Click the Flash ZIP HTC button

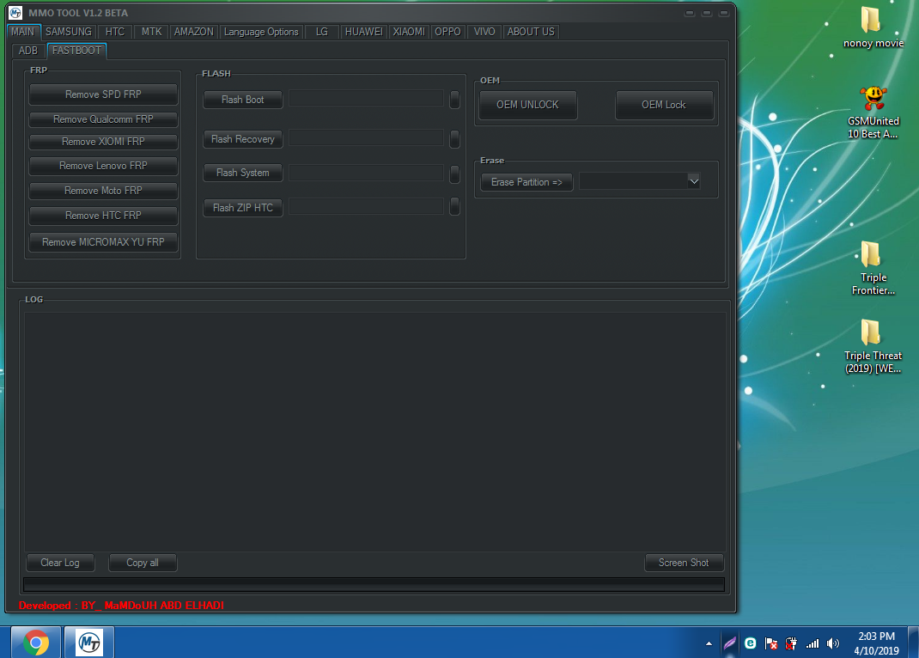(243, 207)
